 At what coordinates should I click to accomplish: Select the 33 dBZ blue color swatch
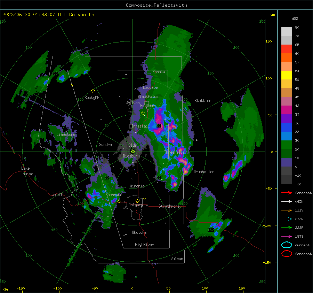tap(287, 127)
